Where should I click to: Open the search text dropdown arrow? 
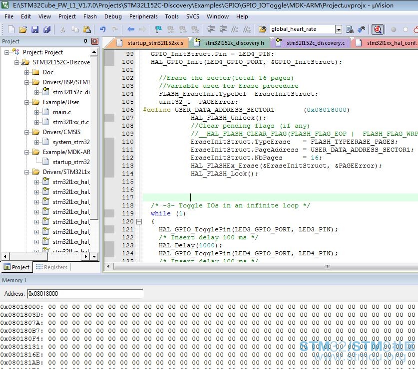[339, 29]
